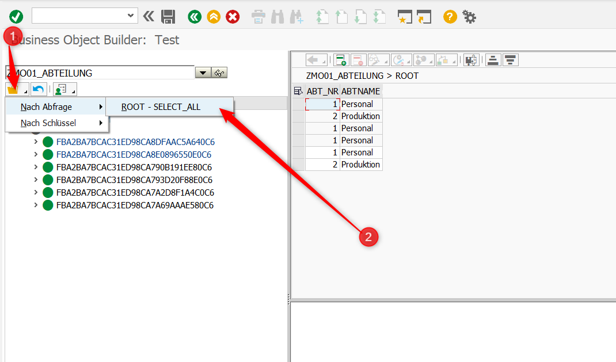Go to next page icon
616x362 pixels.
(360, 17)
